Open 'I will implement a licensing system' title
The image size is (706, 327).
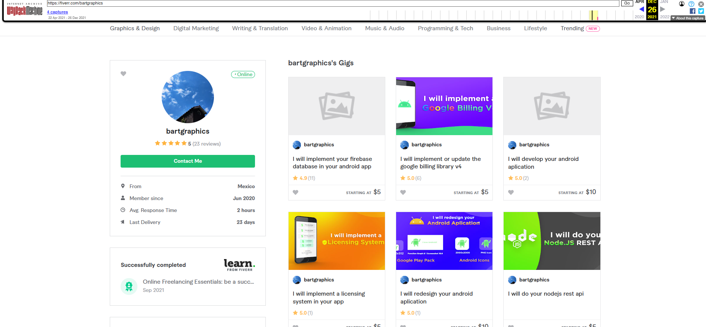tap(329, 298)
